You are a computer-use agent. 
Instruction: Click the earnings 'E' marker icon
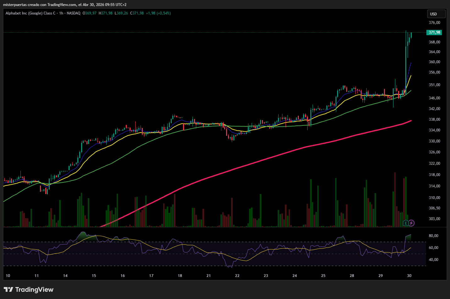tap(406, 223)
